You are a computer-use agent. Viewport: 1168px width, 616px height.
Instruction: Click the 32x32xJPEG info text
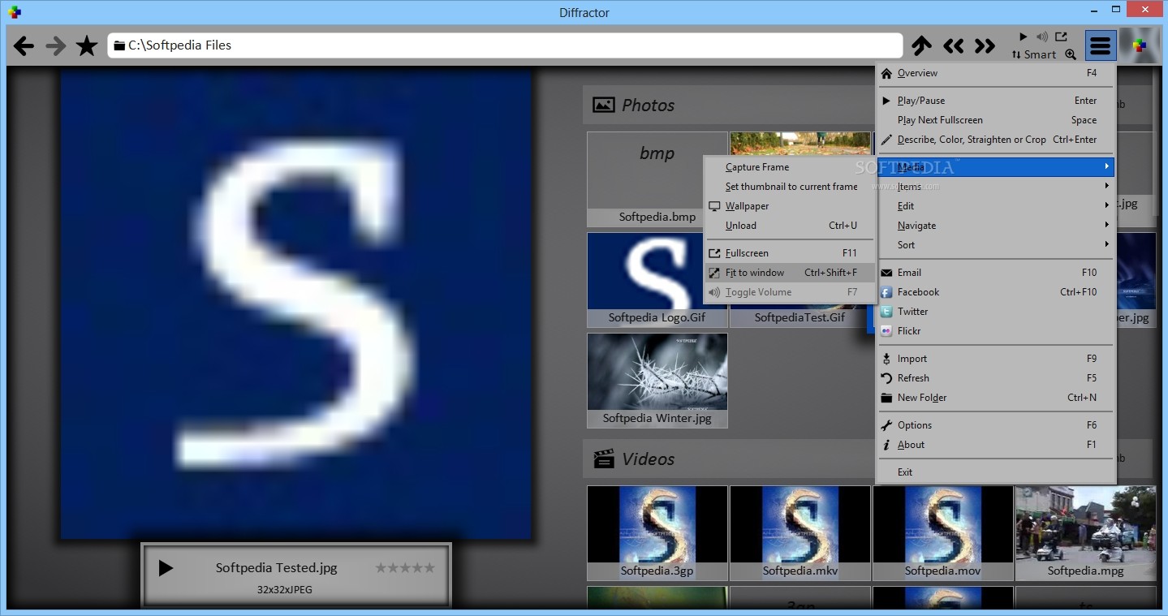click(285, 590)
